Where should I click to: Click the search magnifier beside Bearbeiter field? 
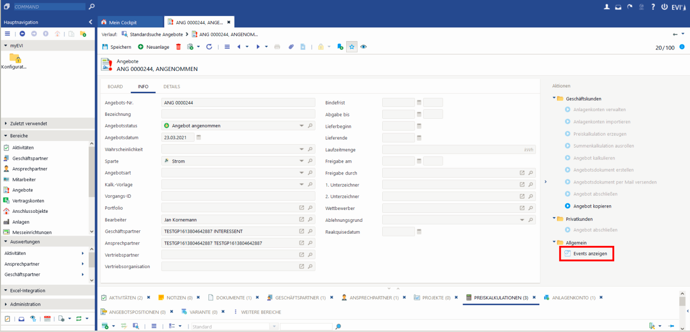[x=310, y=220]
